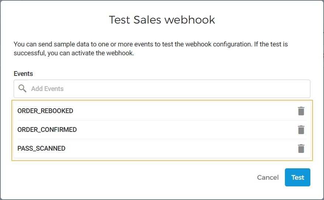
Task: Click the "successful, you can activate" text line
Action: [x=73, y=53]
